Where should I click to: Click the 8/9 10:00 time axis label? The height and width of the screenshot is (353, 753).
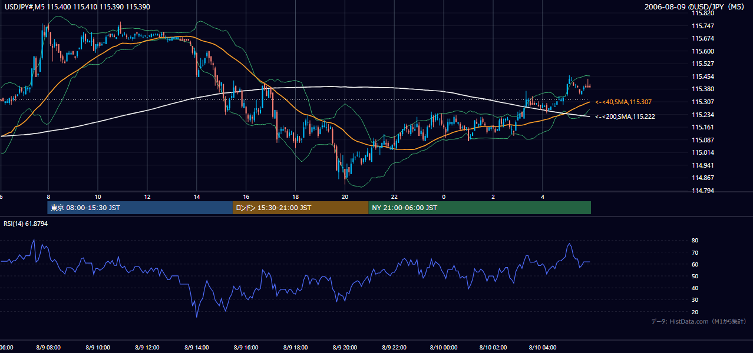click(97, 348)
